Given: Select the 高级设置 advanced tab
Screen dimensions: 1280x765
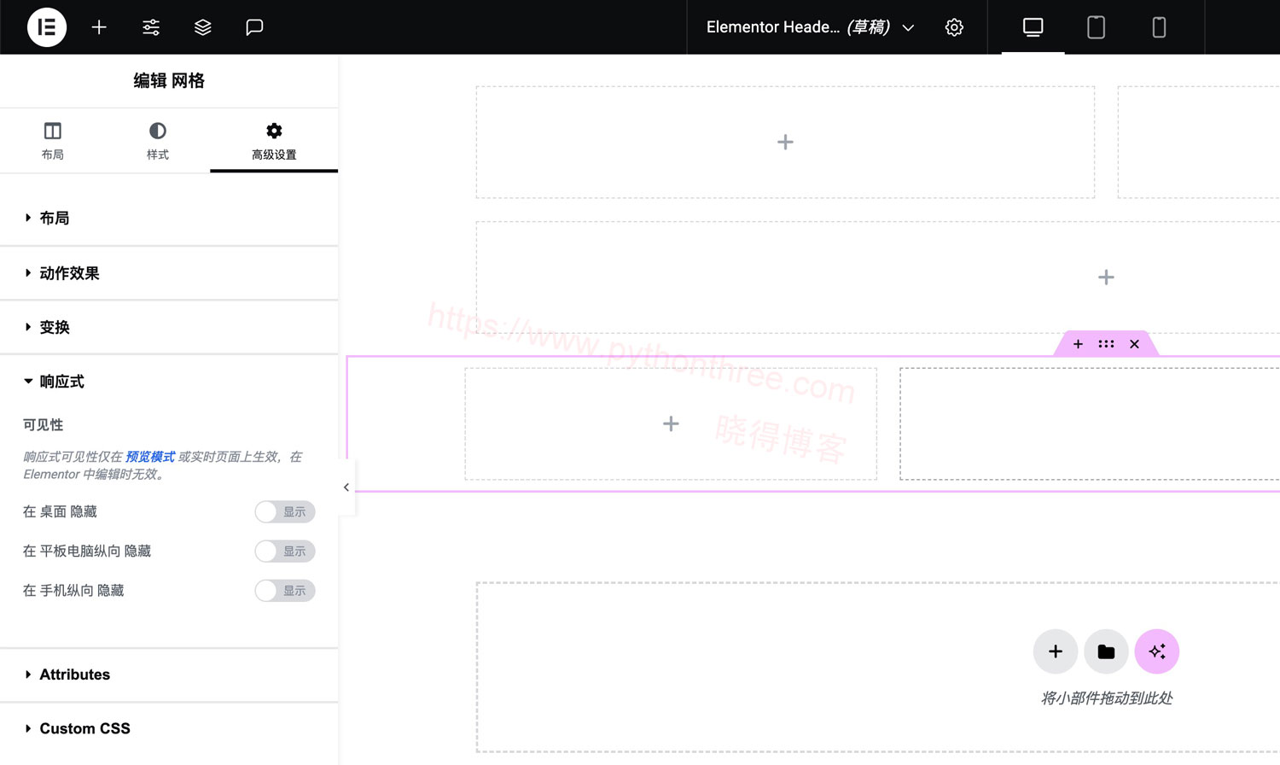Looking at the screenshot, I should click(274, 141).
